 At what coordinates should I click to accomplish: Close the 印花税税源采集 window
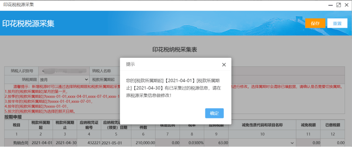tap(346, 5)
